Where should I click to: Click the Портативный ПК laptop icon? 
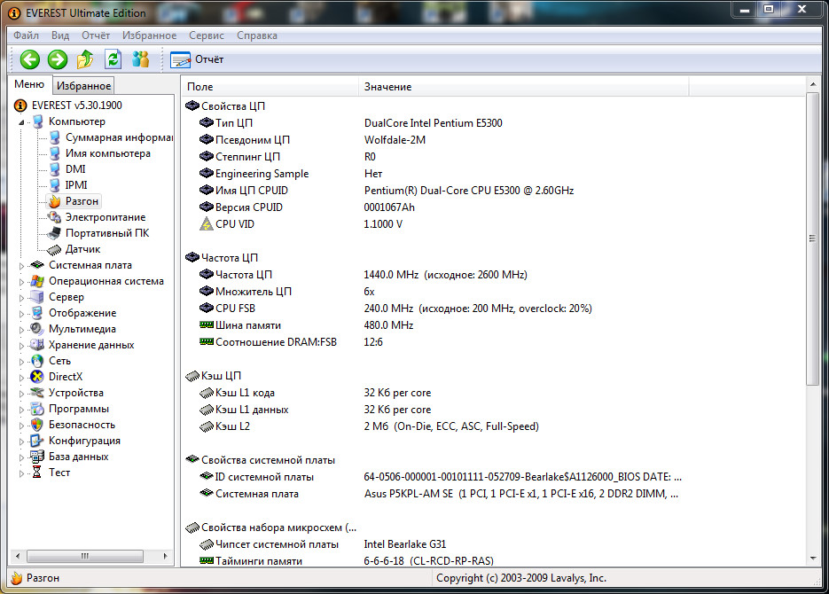54,233
